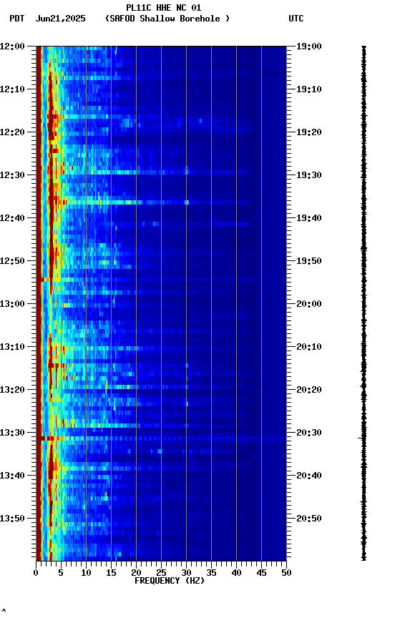Select the 12:20 PDT time label
The image size is (395, 618).
pyautogui.click(x=12, y=132)
